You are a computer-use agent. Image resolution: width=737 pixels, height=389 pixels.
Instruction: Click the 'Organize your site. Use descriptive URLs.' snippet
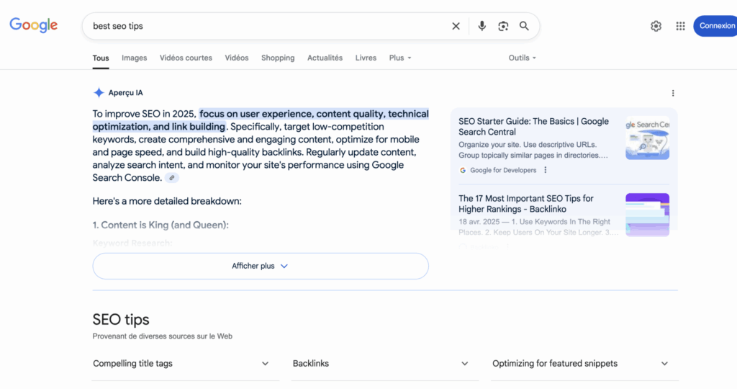tap(528, 144)
